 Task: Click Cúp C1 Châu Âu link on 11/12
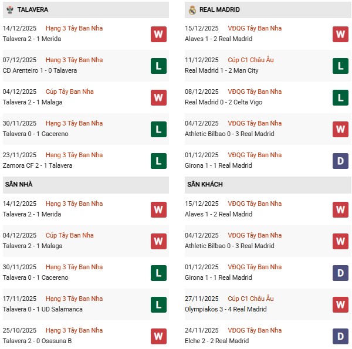(250, 60)
